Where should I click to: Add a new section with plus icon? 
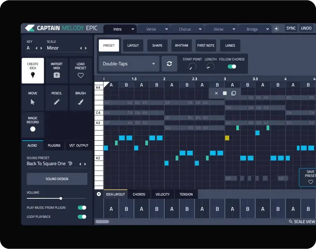tap(276, 29)
